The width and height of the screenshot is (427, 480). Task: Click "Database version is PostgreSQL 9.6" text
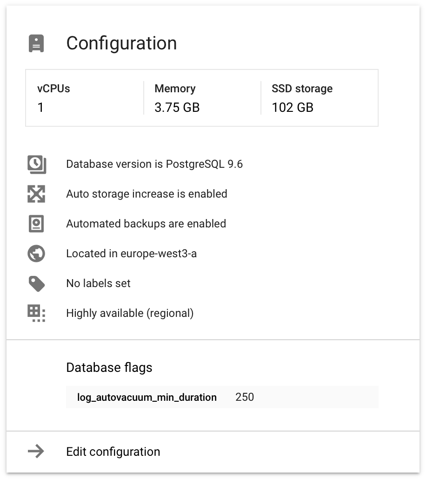[x=154, y=164]
